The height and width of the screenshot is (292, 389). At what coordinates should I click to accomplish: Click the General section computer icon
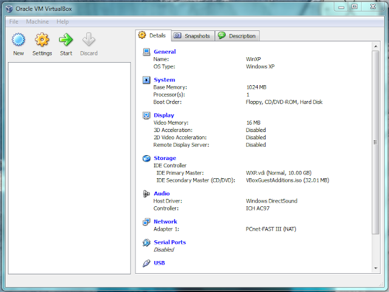coord(146,52)
